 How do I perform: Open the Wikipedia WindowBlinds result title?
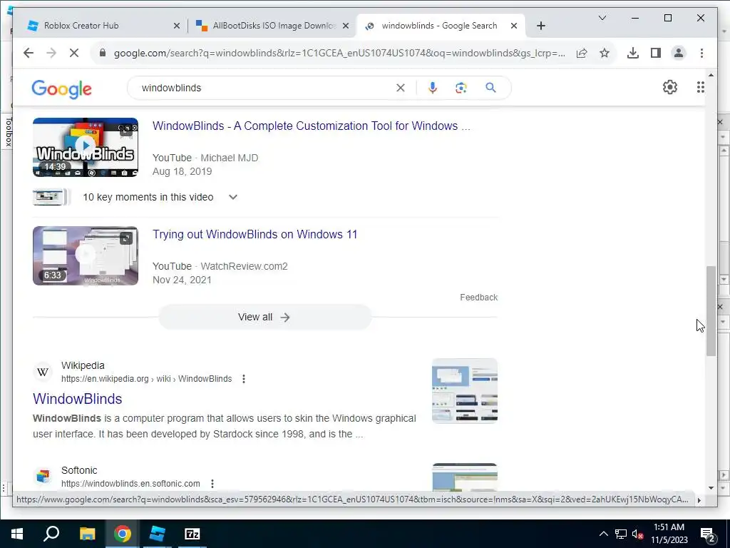(x=77, y=399)
